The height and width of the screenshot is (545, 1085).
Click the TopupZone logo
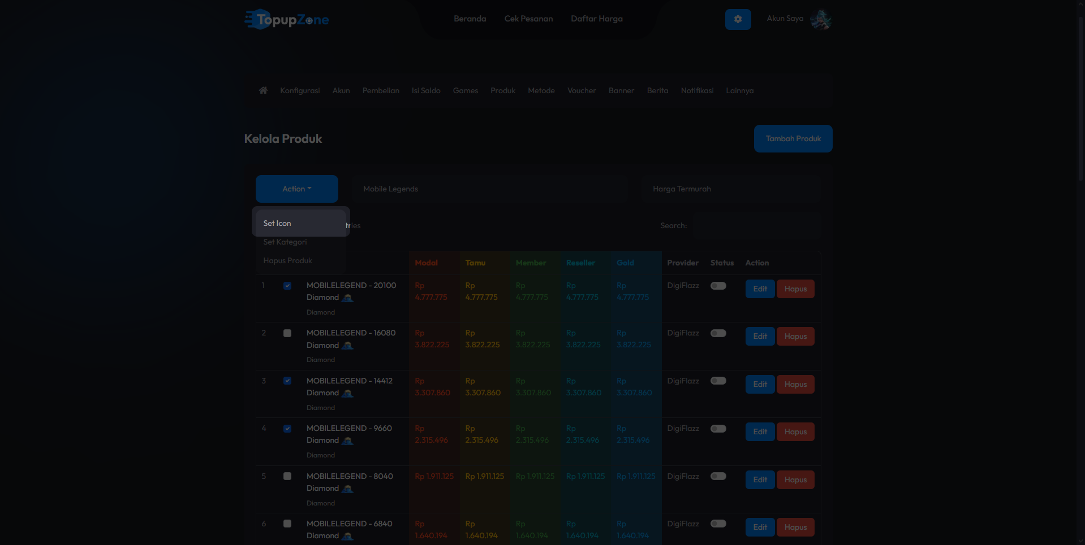pyautogui.click(x=287, y=19)
